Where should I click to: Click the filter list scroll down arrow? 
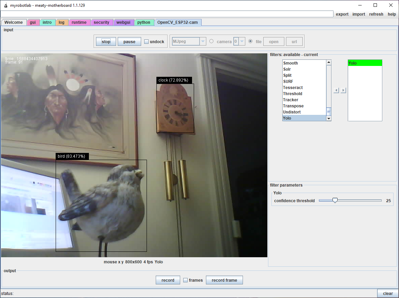point(329,118)
